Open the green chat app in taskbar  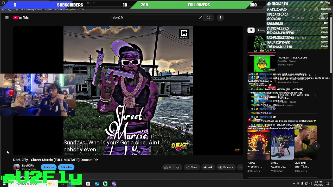pos(105,184)
